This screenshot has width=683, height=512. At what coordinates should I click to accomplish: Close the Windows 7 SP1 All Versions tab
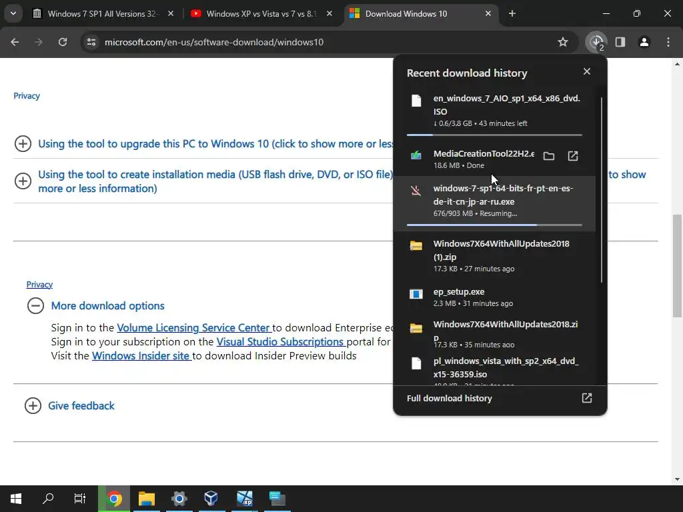click(x=171, y=13)
